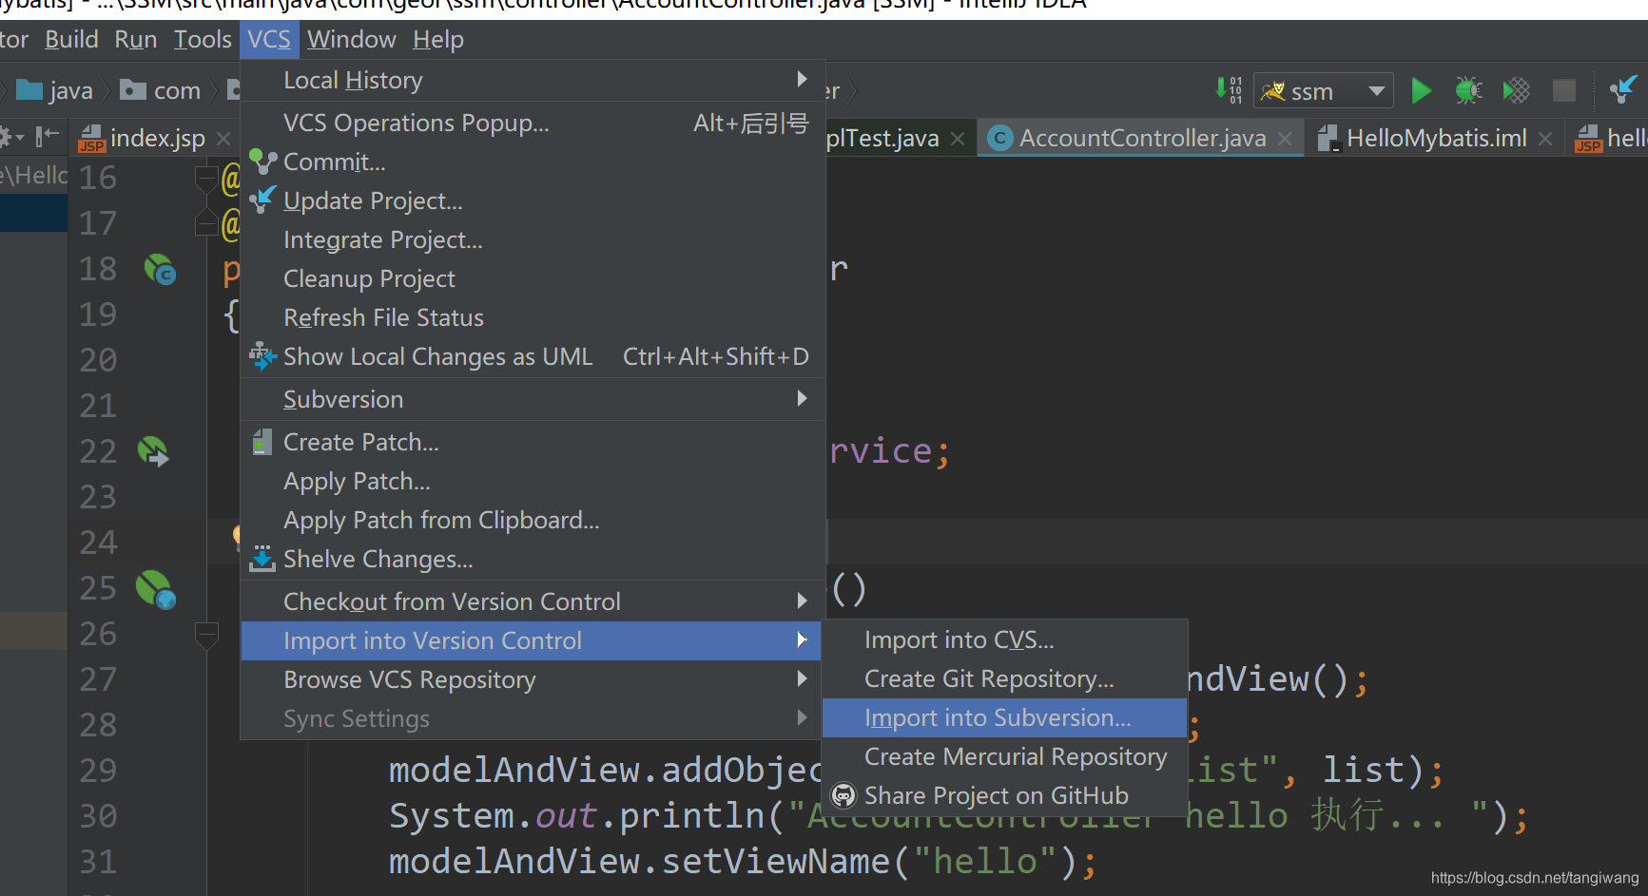Click the com breadcrumb folder
The width and height of the screenshot is (1648, 896).
tap(160, 91)
